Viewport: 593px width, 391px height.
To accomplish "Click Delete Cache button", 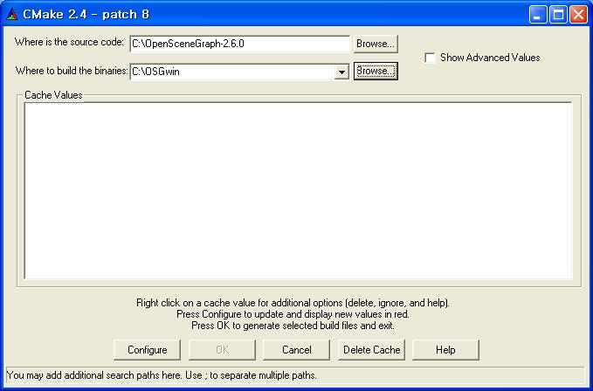I will (x=371, y=350).
